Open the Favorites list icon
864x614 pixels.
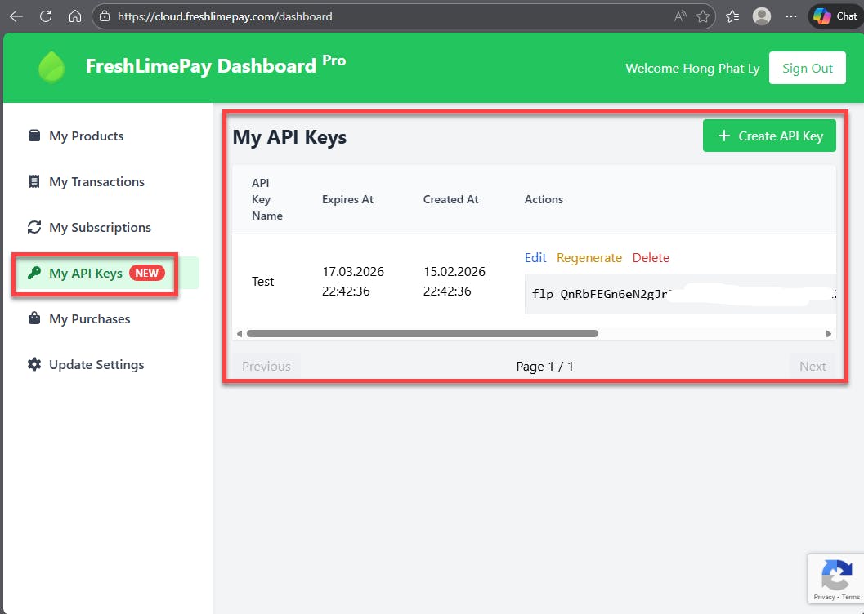[732, 16]
